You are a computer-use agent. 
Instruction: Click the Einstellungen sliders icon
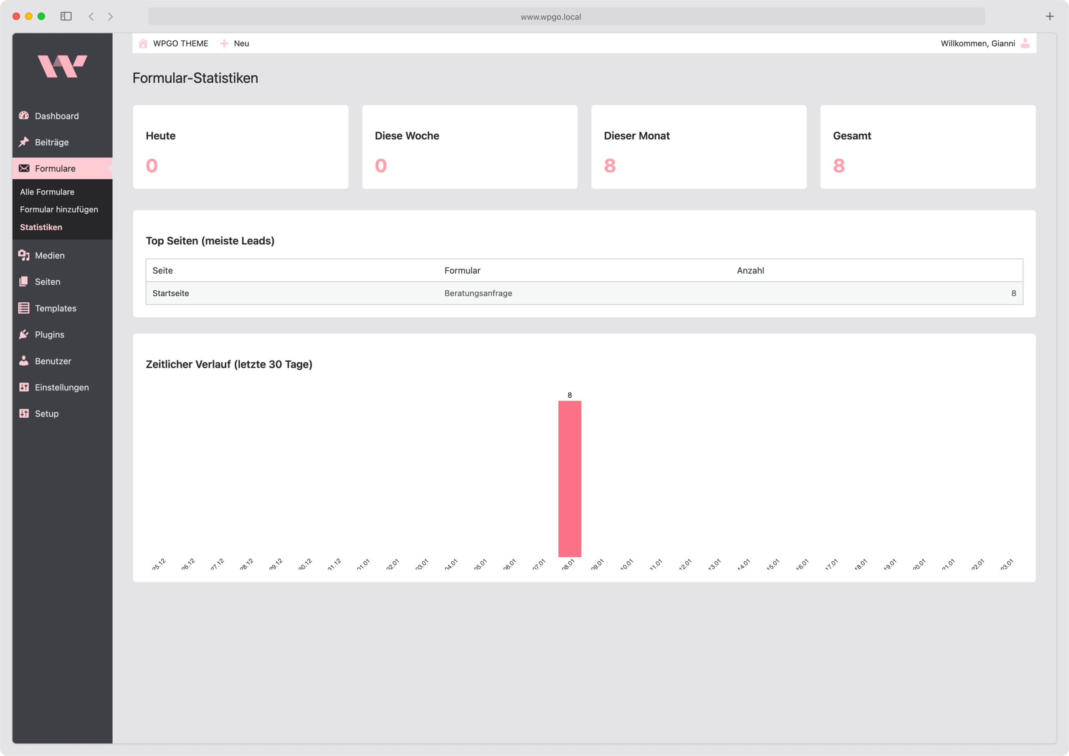coord(24,387)
